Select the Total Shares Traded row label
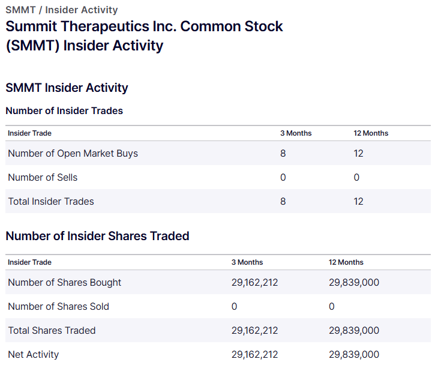Screen dimensions: 432x368 (52, 330)
